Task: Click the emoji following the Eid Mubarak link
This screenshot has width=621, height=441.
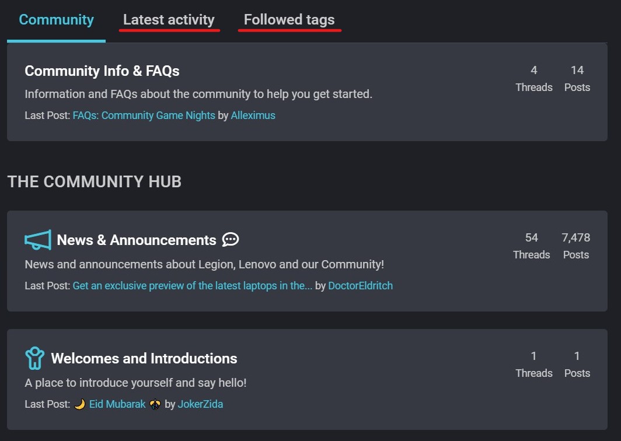Action: pyautogui.click(x=155, y=404)
